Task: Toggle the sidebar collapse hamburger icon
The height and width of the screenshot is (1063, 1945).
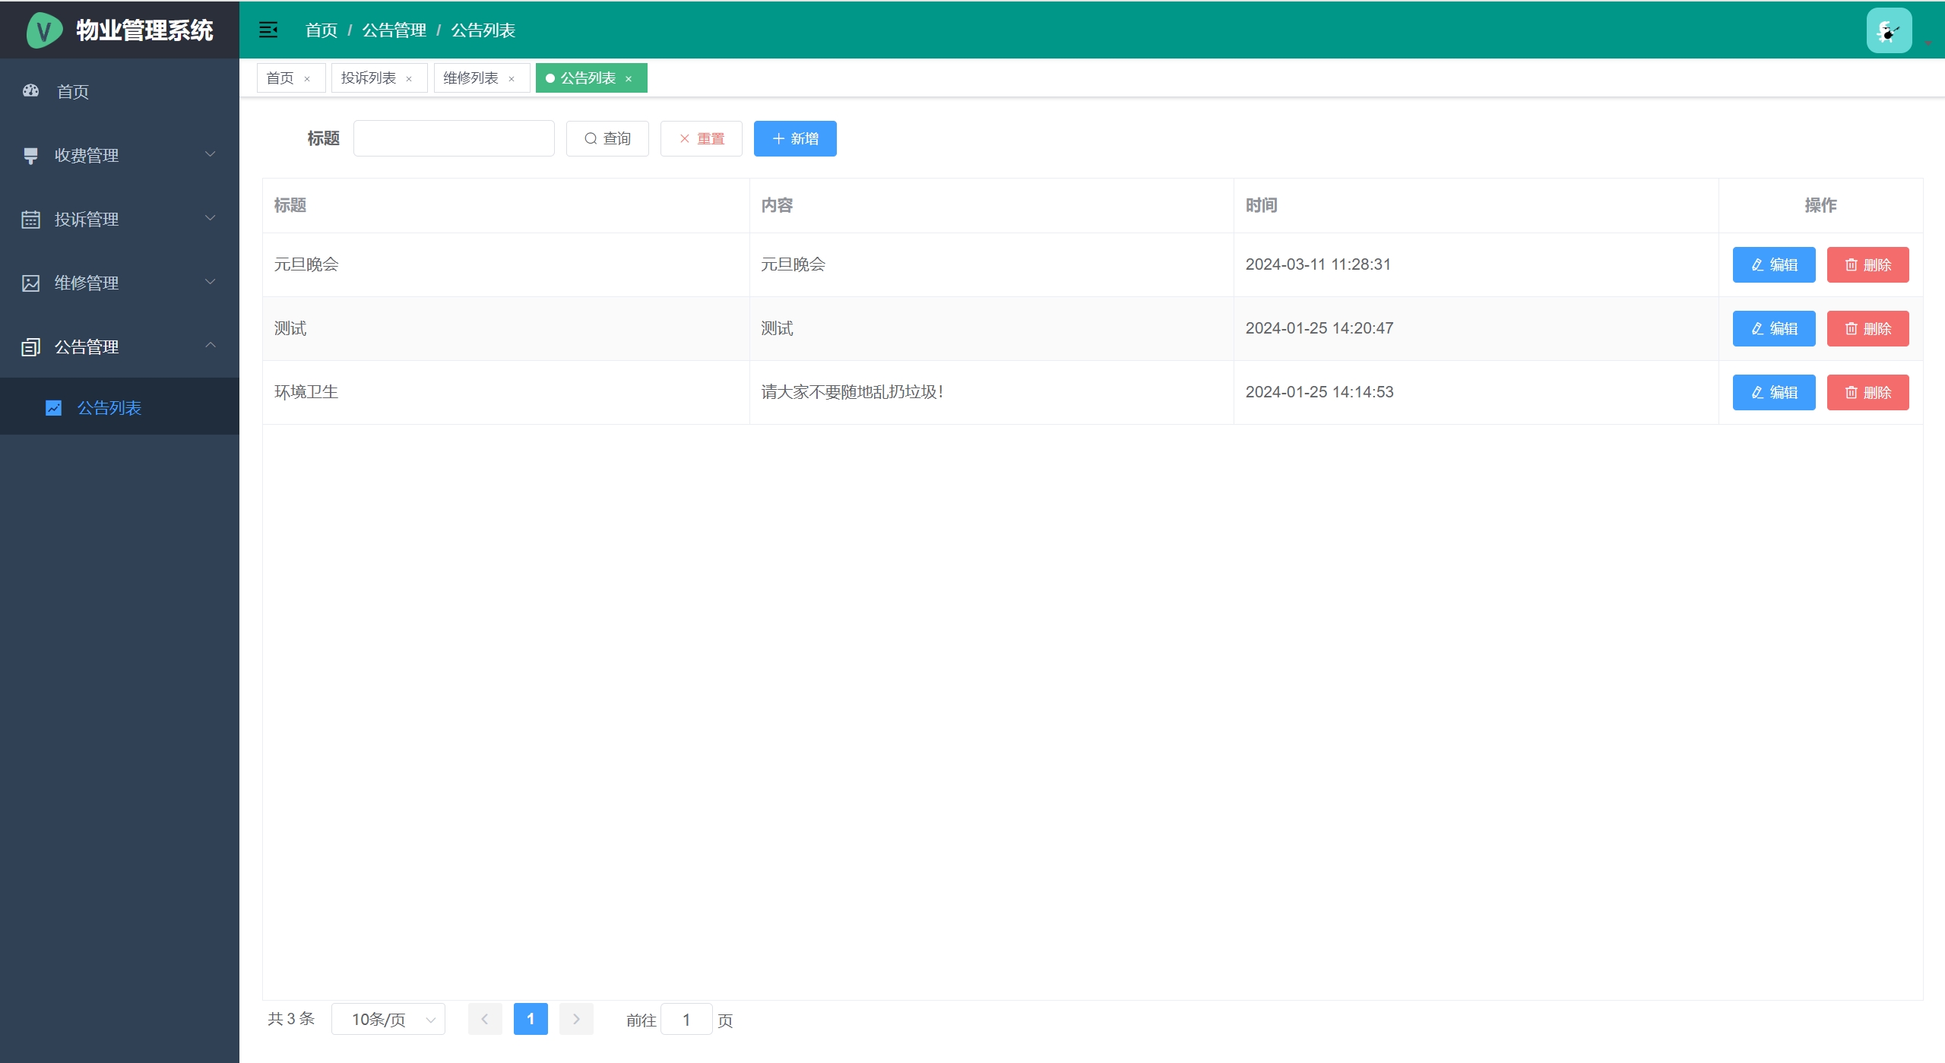Action: pos(268,30)
